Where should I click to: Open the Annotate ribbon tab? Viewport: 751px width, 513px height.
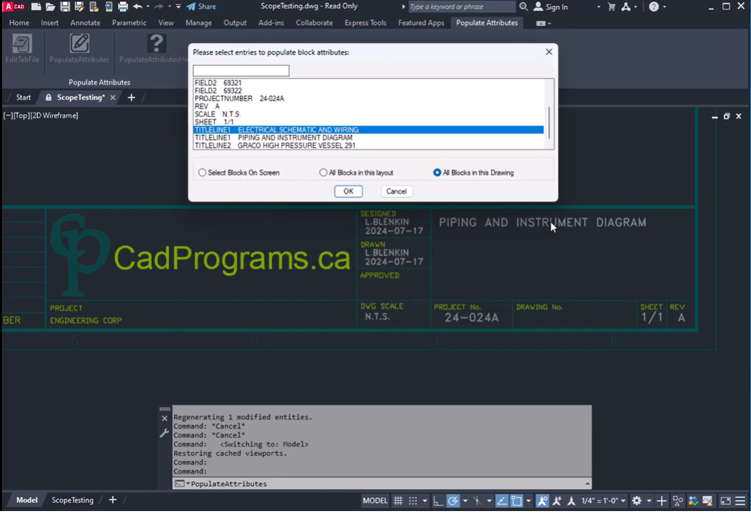point(85,23)
